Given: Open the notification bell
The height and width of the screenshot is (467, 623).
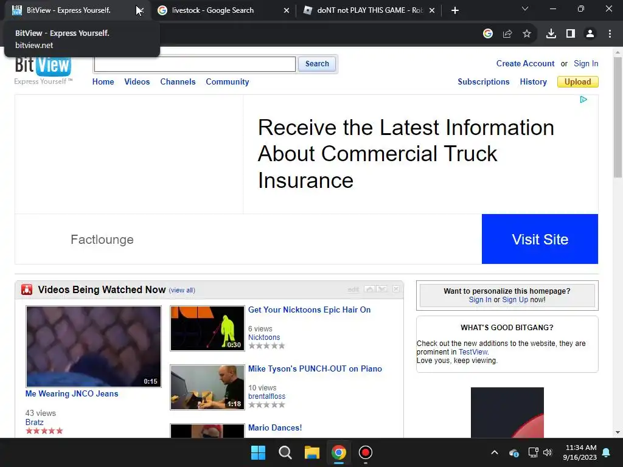Looking at the screenshot, I should click(607, 452).
